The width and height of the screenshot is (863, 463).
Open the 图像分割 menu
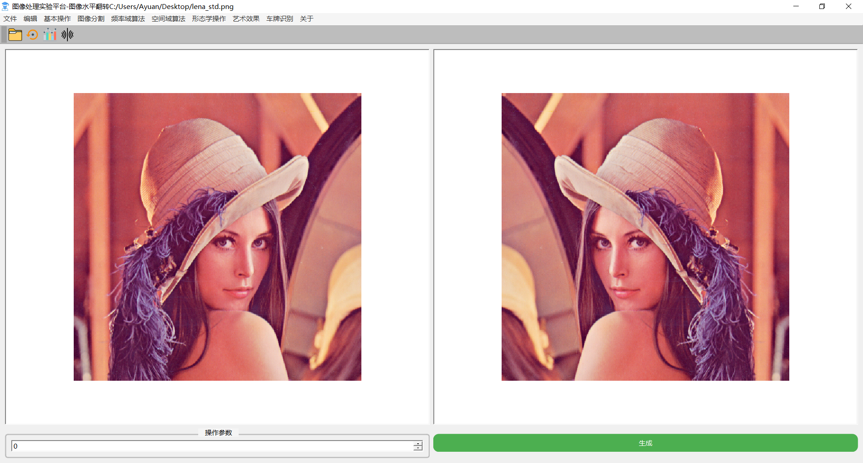[91, 18]
